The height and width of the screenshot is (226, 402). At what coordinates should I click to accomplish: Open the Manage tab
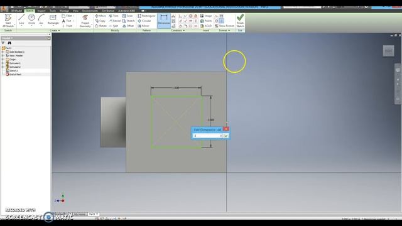(64, 11)
